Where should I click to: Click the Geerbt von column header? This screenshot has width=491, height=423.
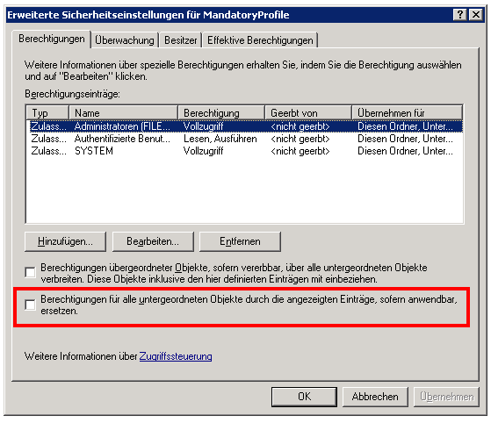308,112
